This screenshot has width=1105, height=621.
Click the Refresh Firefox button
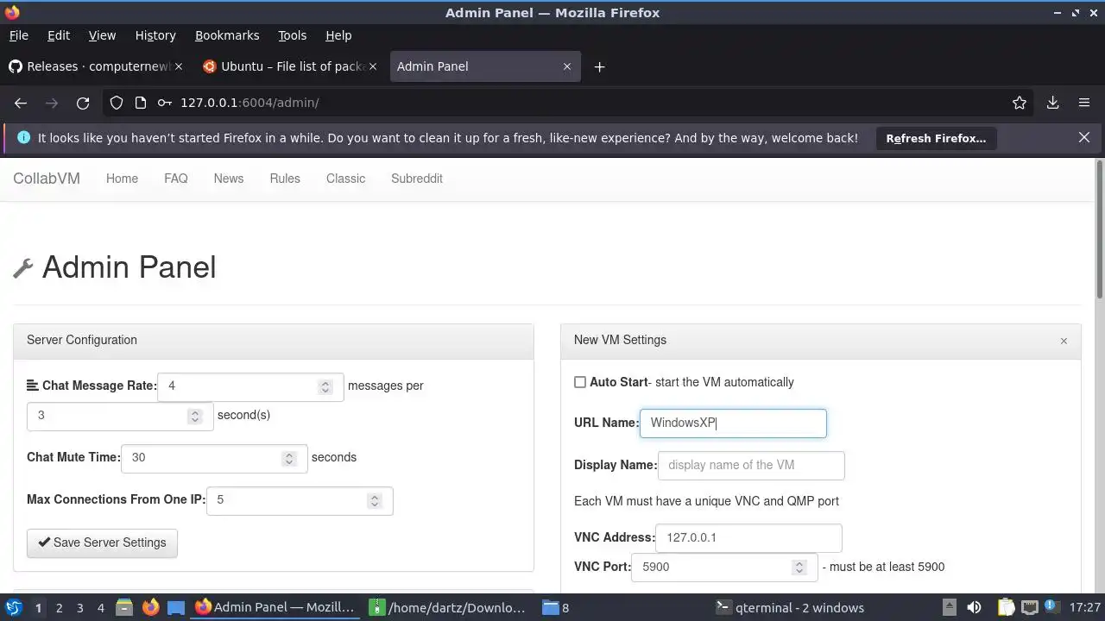pos(936,138)
